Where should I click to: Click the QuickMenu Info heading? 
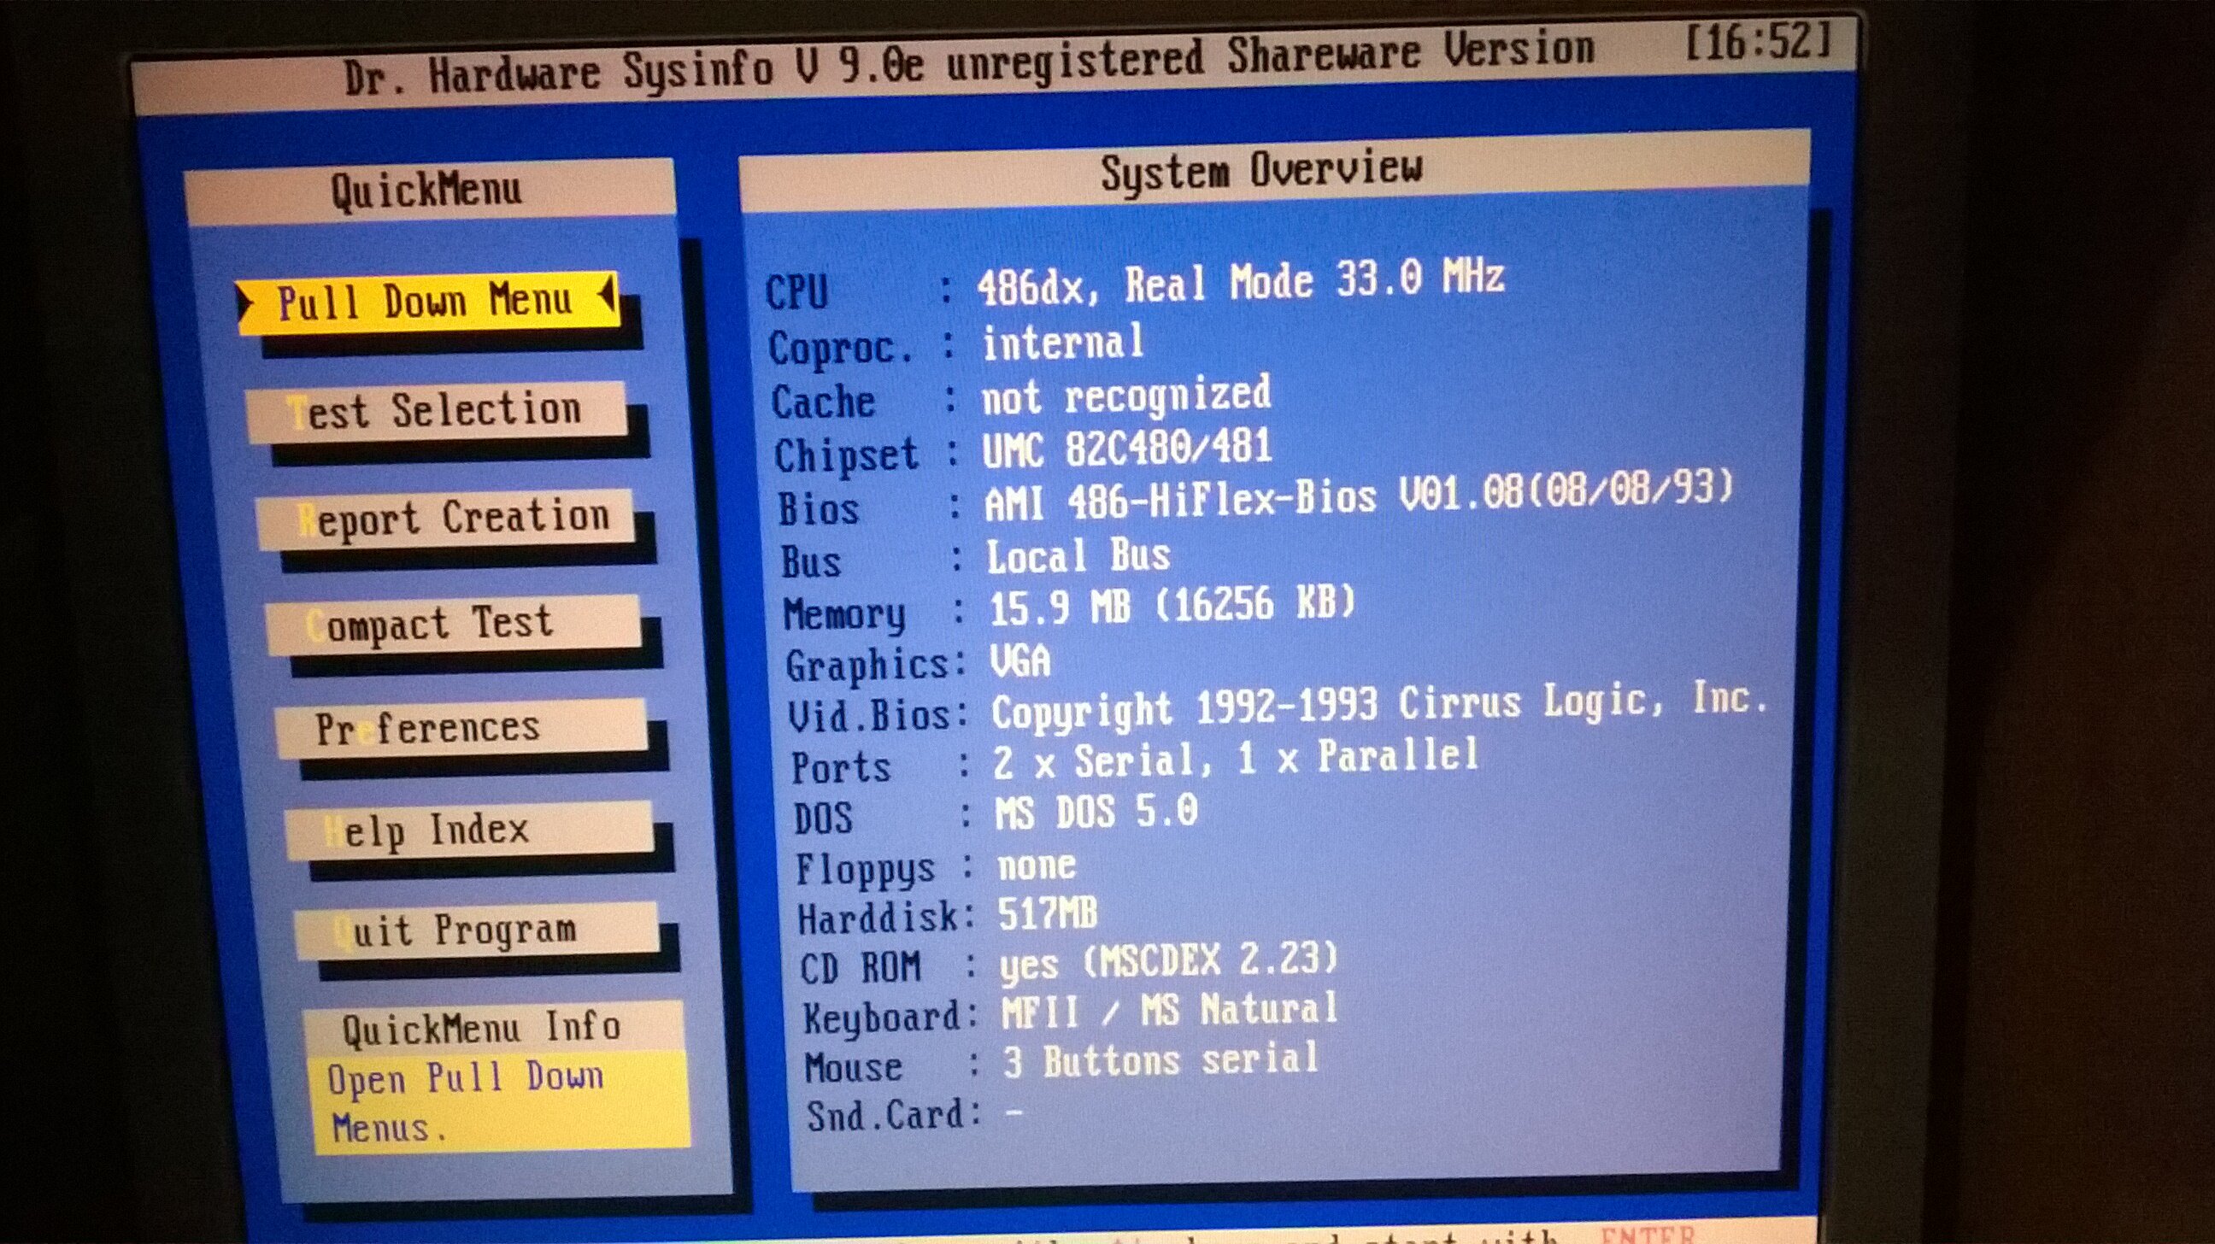481,1027
